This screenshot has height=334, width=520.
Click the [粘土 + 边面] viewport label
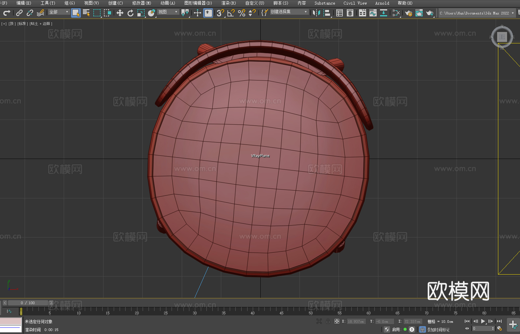[x=41, y=24]
